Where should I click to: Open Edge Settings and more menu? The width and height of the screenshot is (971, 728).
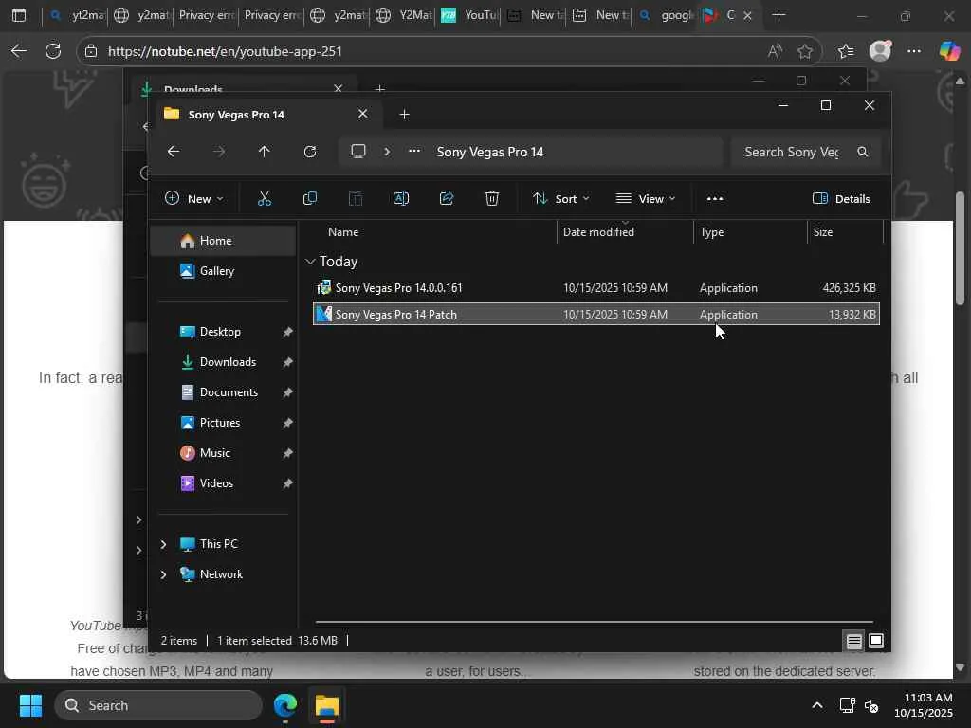pos(914,51)
